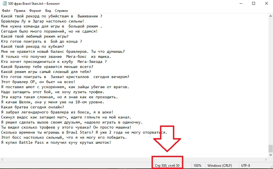
Task: Click the line 'Мне нужна команда для игры'
Action: point(51,26)
